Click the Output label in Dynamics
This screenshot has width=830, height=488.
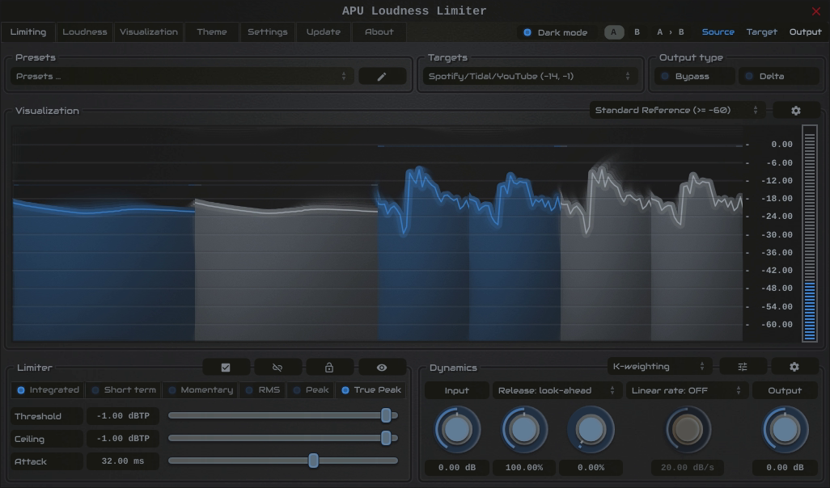[785, 391]
